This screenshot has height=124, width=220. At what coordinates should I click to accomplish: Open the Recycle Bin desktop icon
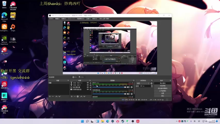(x=4, y=4)
